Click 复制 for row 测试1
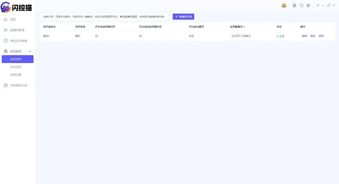Viewport: 339px width, 184px height. tap(313, 36)
